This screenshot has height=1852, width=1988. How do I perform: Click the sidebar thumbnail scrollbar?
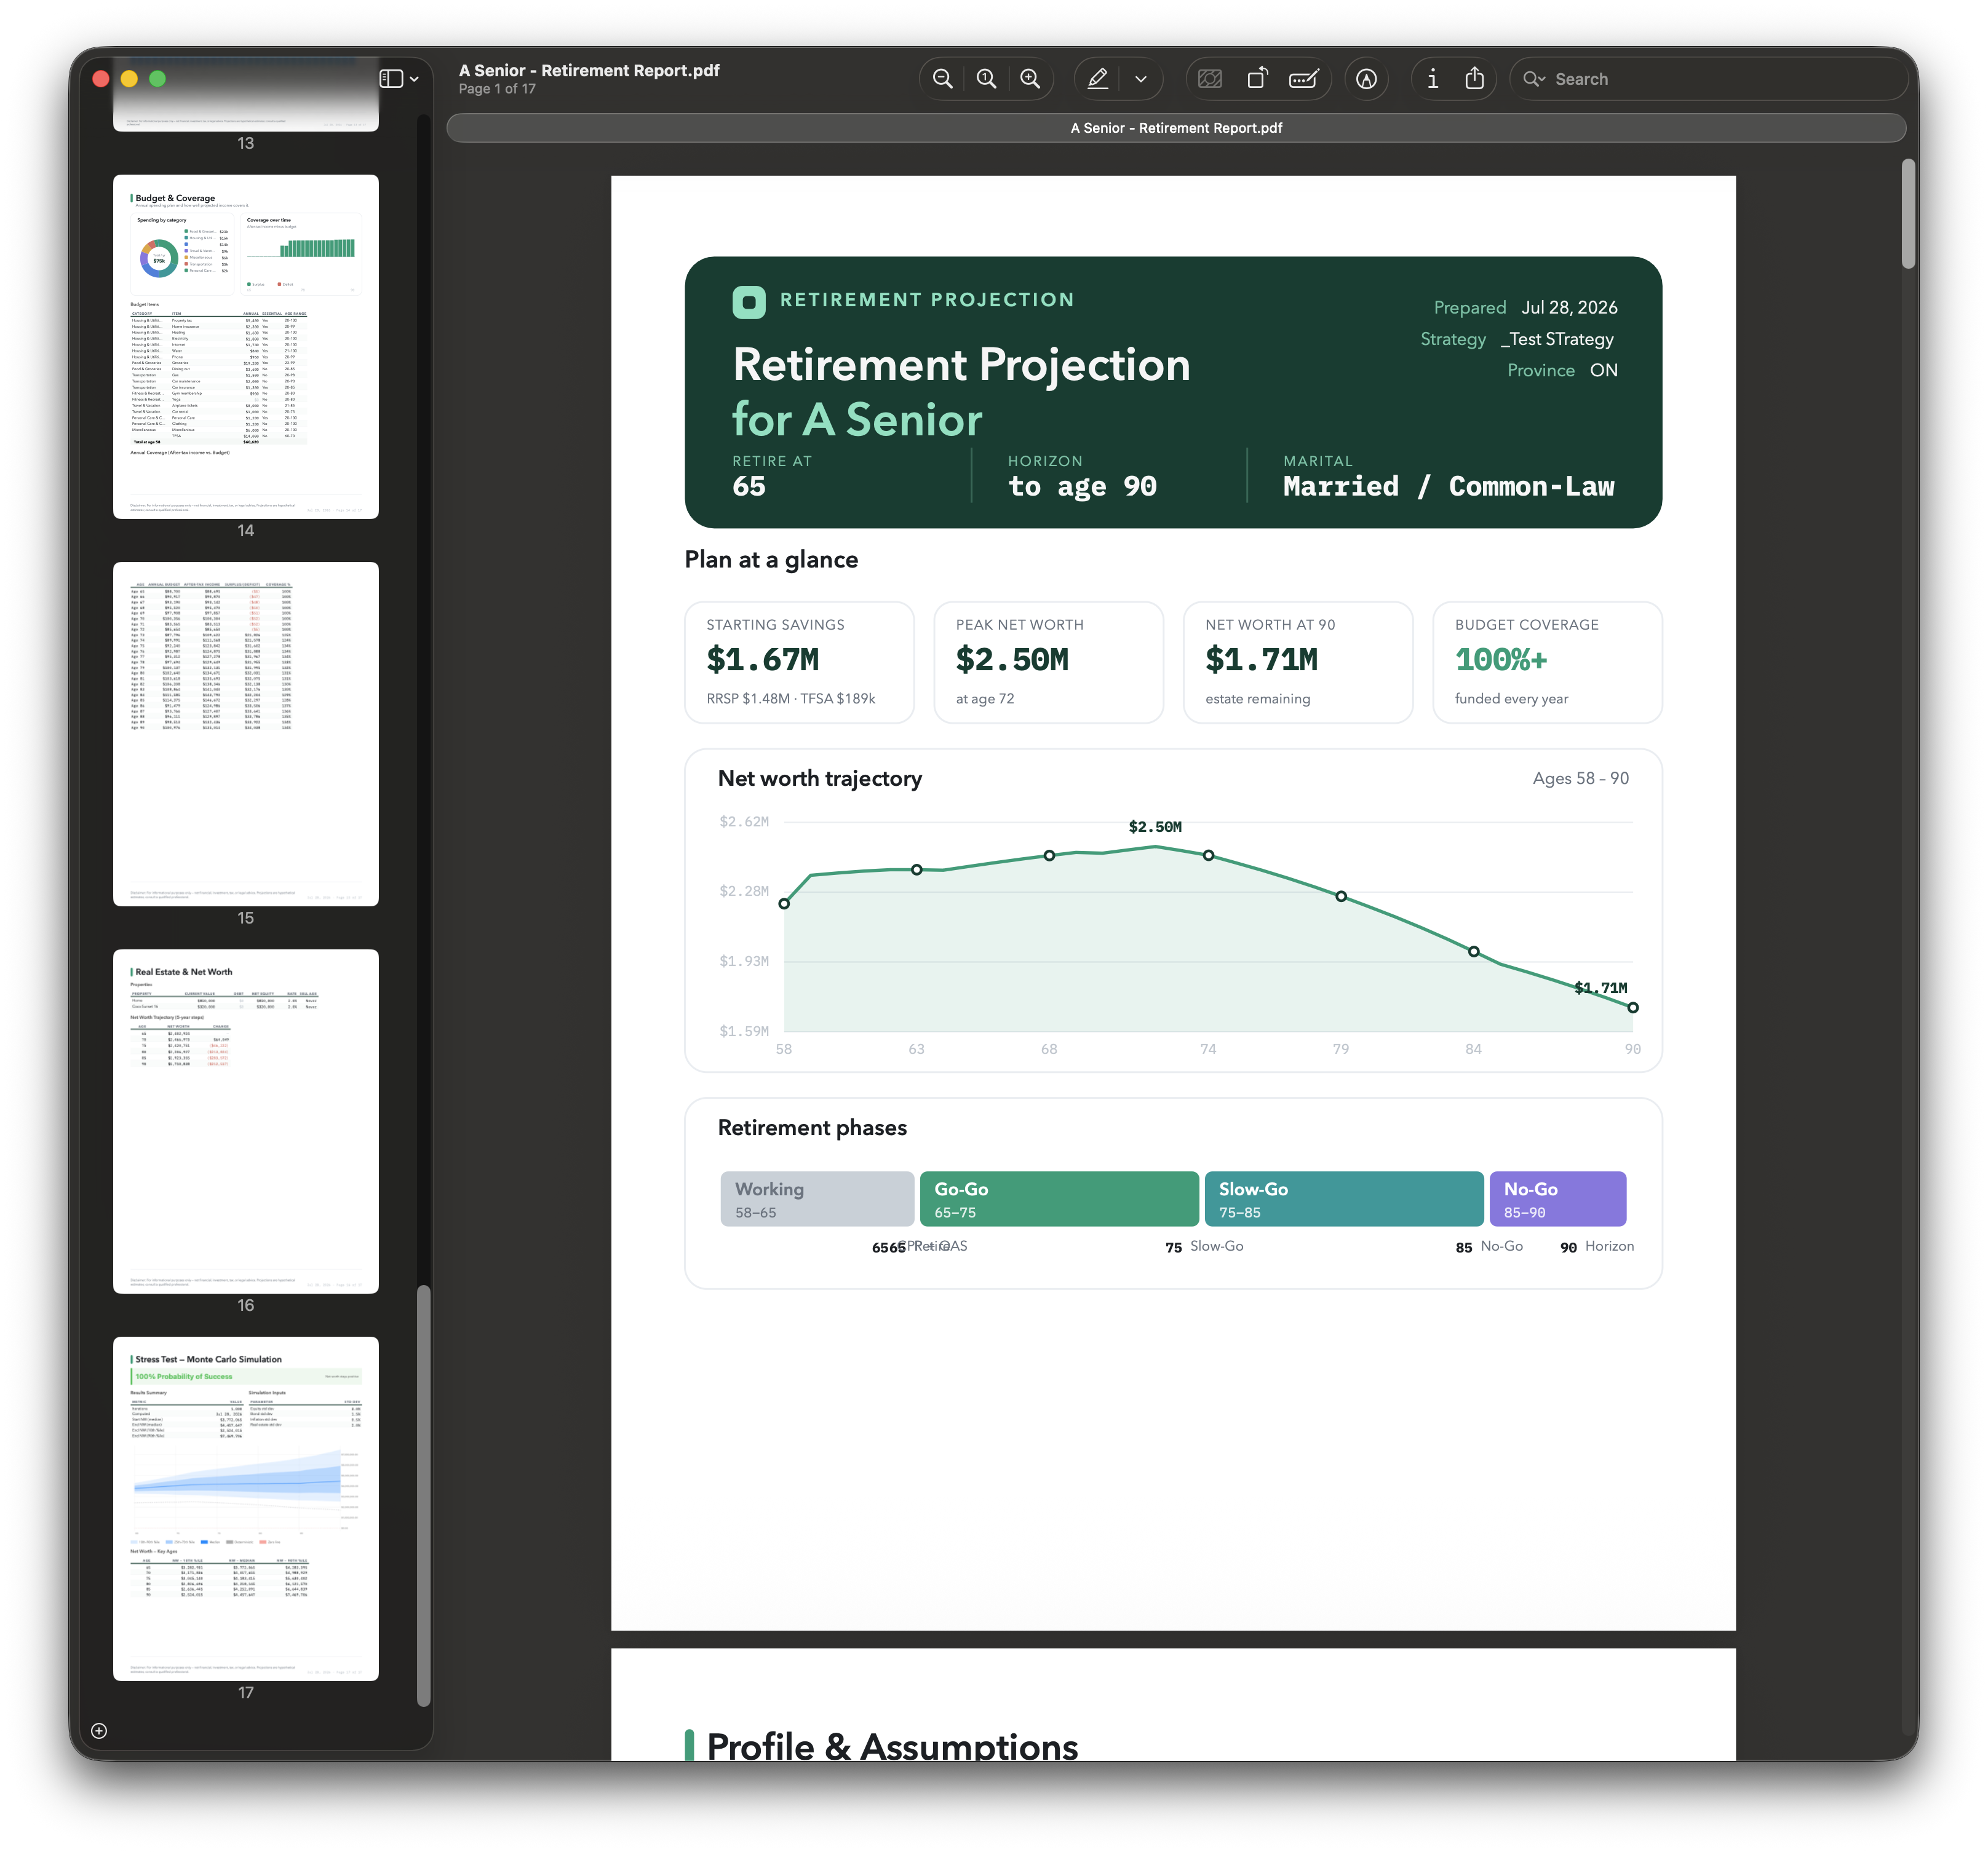click(424, 1495)
